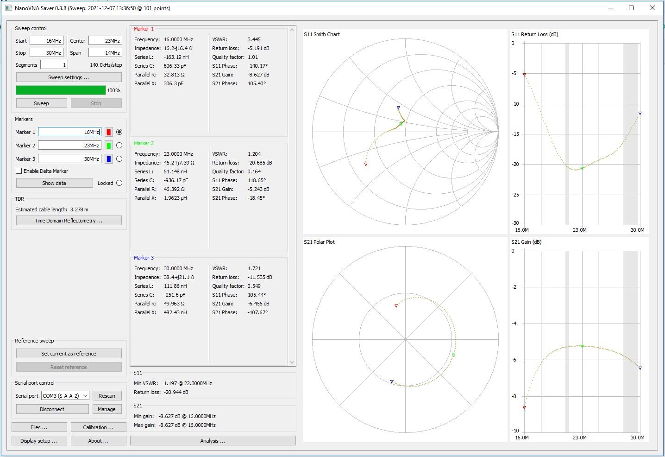This screenshot has width=665, height=457.
Task: Click the S21 Polar Plot title
Action: tap(320, 242)
